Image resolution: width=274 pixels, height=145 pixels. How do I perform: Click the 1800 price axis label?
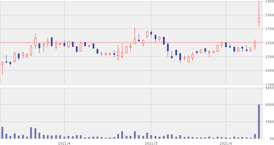click(269, 15)
